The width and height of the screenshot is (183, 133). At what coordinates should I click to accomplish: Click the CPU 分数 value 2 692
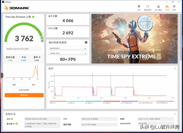[68, 33]
